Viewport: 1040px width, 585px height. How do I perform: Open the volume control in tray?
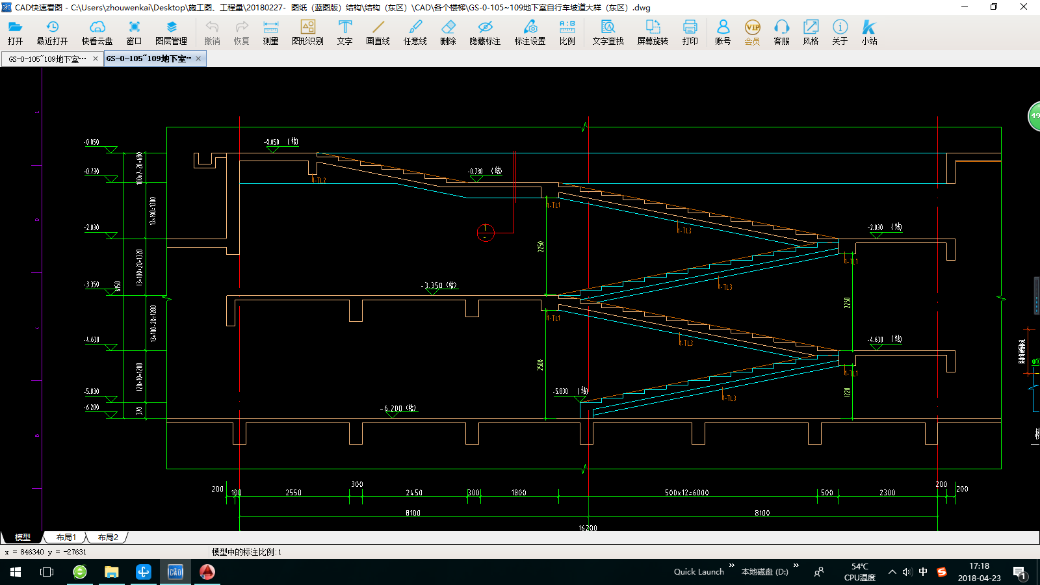907,572
